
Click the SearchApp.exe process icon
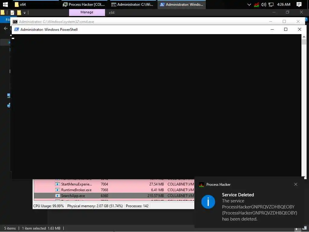pos(58,195)
